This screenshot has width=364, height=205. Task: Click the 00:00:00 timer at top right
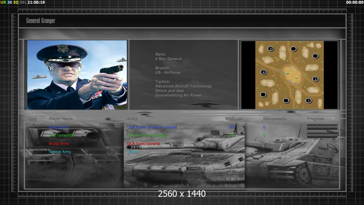[x=355, y=2]
